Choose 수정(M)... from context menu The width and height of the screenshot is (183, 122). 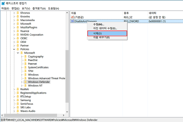click(107, 24)
